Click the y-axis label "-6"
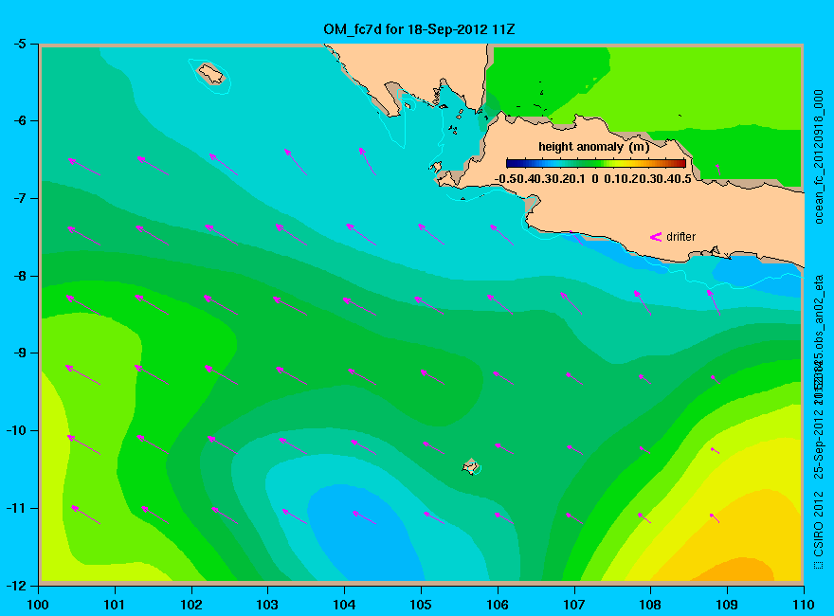This screenshot has width=834, height=616. 20,120
